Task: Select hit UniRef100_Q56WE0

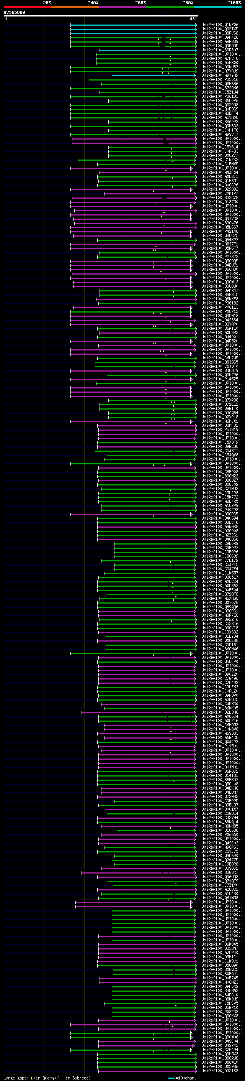Action: pyautogui.click(x=219, y=1062)
